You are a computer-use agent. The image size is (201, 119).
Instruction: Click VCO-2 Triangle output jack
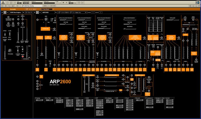89,34
